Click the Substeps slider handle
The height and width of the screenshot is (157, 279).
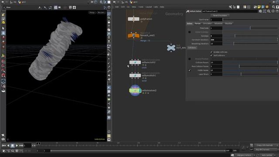point(235,36)
